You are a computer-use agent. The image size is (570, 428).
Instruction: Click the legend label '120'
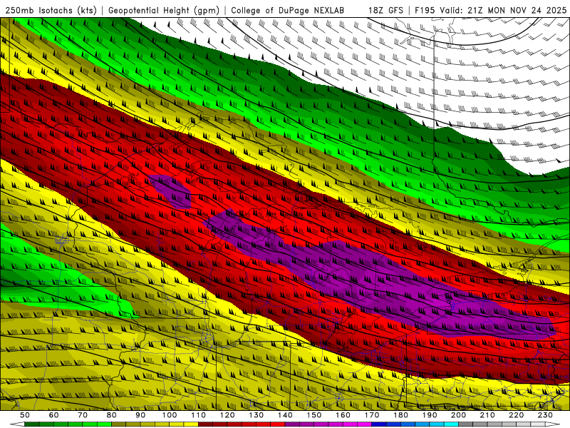click(x=227, y=415)
